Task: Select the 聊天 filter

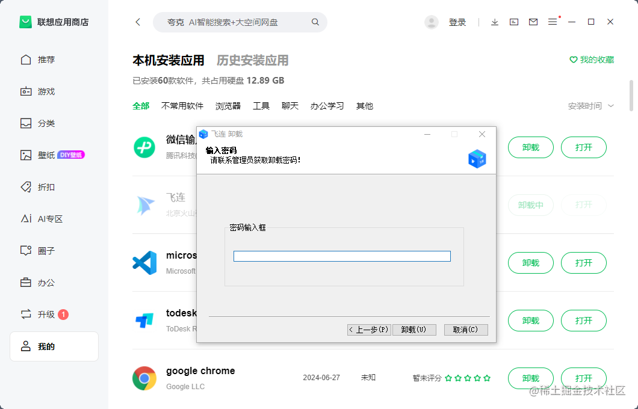Action: (x=290, y=106)
